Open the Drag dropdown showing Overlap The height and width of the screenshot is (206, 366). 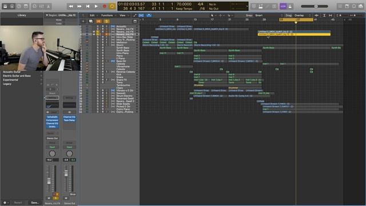pyautogui.click(x=303, y=15)
